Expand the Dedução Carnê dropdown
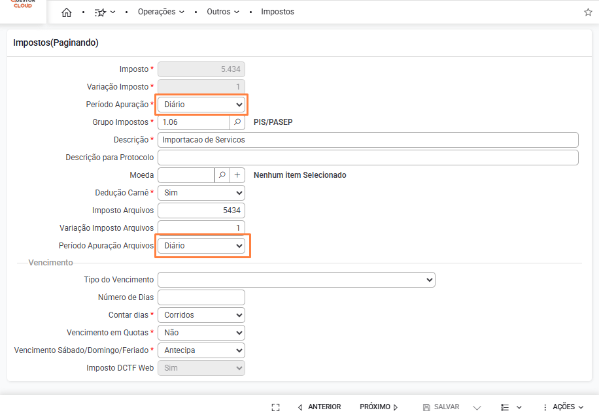599x419 pixels. [x=201, y=193]
